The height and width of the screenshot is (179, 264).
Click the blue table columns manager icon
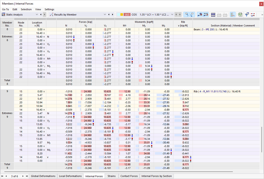point(213,15)
